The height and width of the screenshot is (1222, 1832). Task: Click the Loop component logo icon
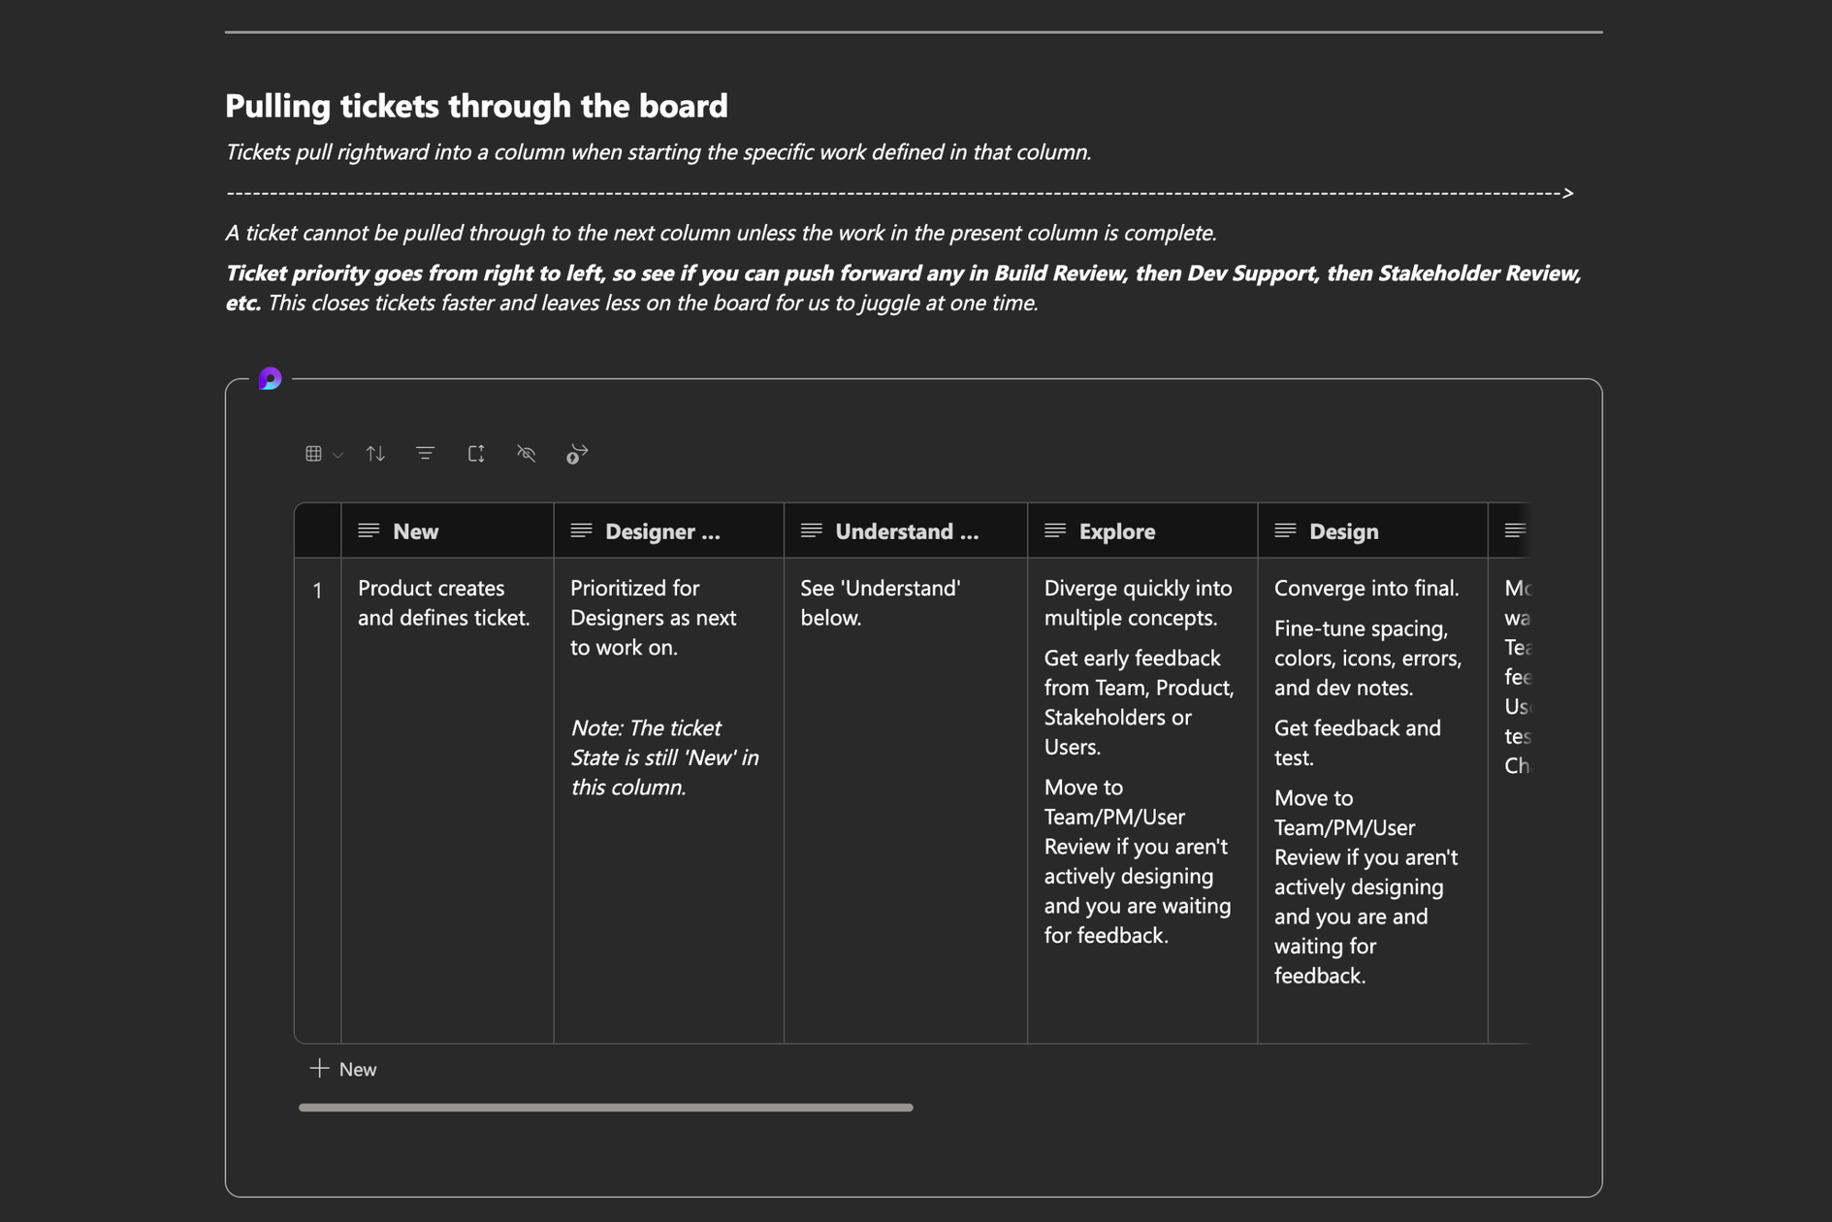pos(270,378)
